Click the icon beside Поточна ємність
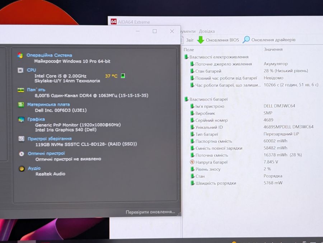The height and width of the screenshot is (243, 323). coord(192,155)
